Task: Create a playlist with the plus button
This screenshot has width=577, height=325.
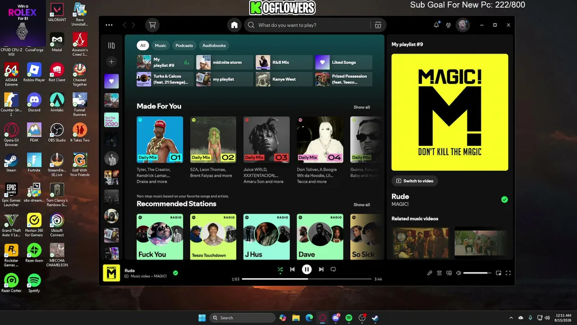Action: (111, 61)
